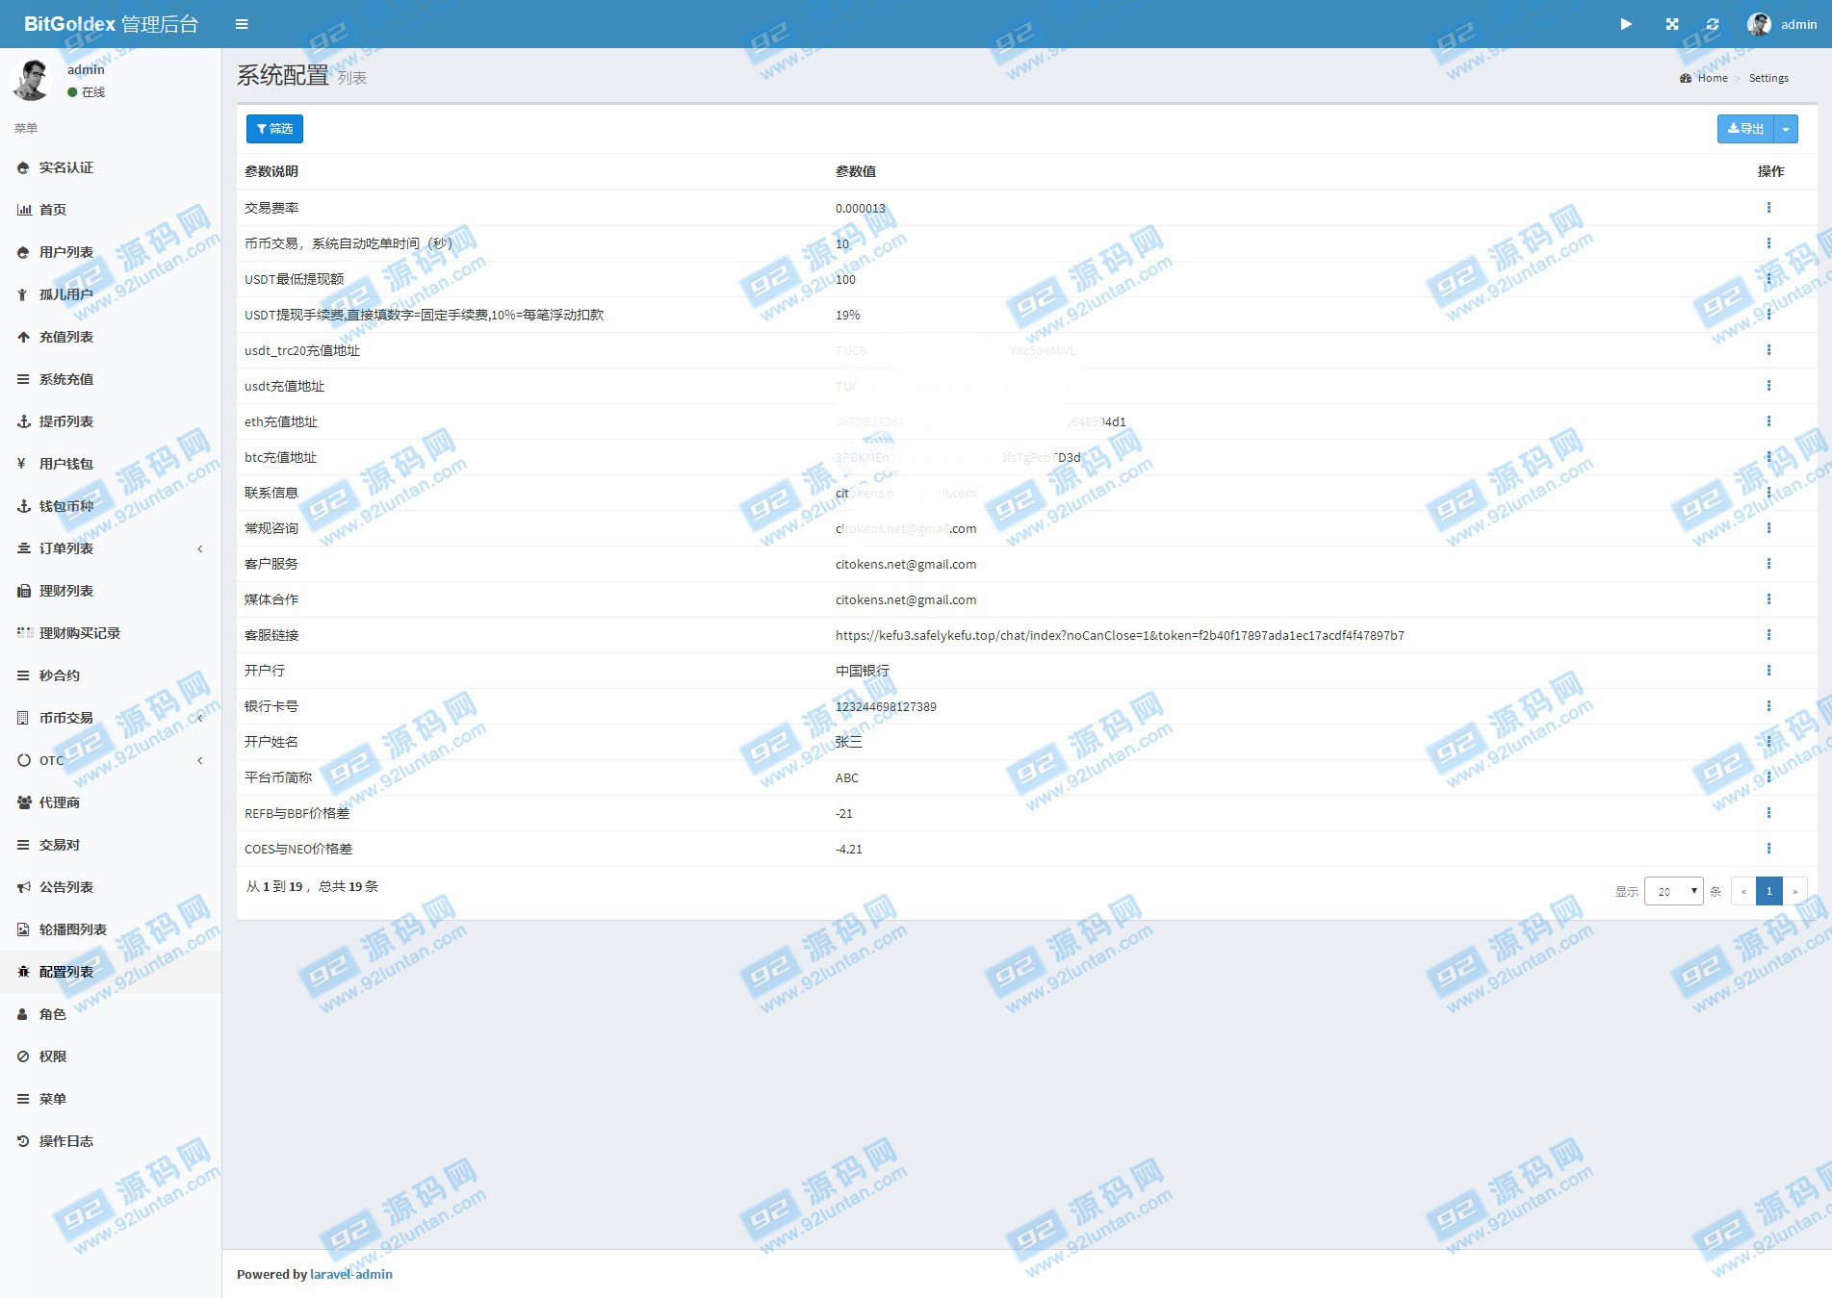The width and height of the screenshot is (1832, 1298).
Task: Click the 配置列表 bug icon
Action: [24, 972]
